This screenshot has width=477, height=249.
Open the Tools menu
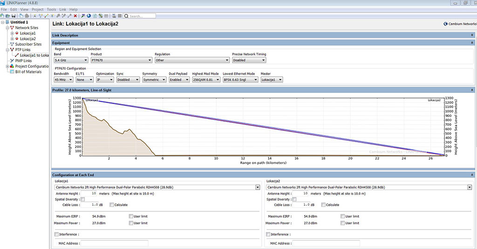pos(51,9)
